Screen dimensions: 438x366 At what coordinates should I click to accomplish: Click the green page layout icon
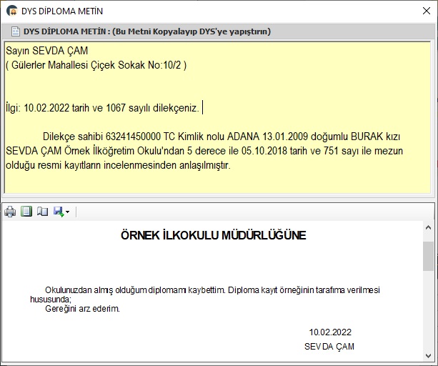[x=26, y=212]
